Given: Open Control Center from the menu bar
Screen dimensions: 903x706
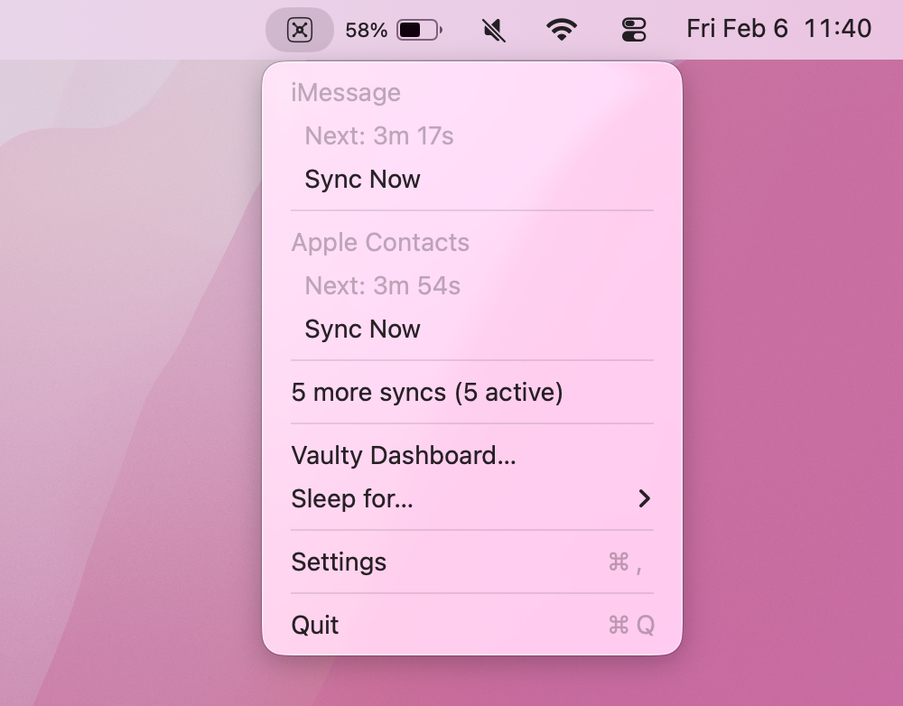Looking at the screenshot, I should (633, 28).
